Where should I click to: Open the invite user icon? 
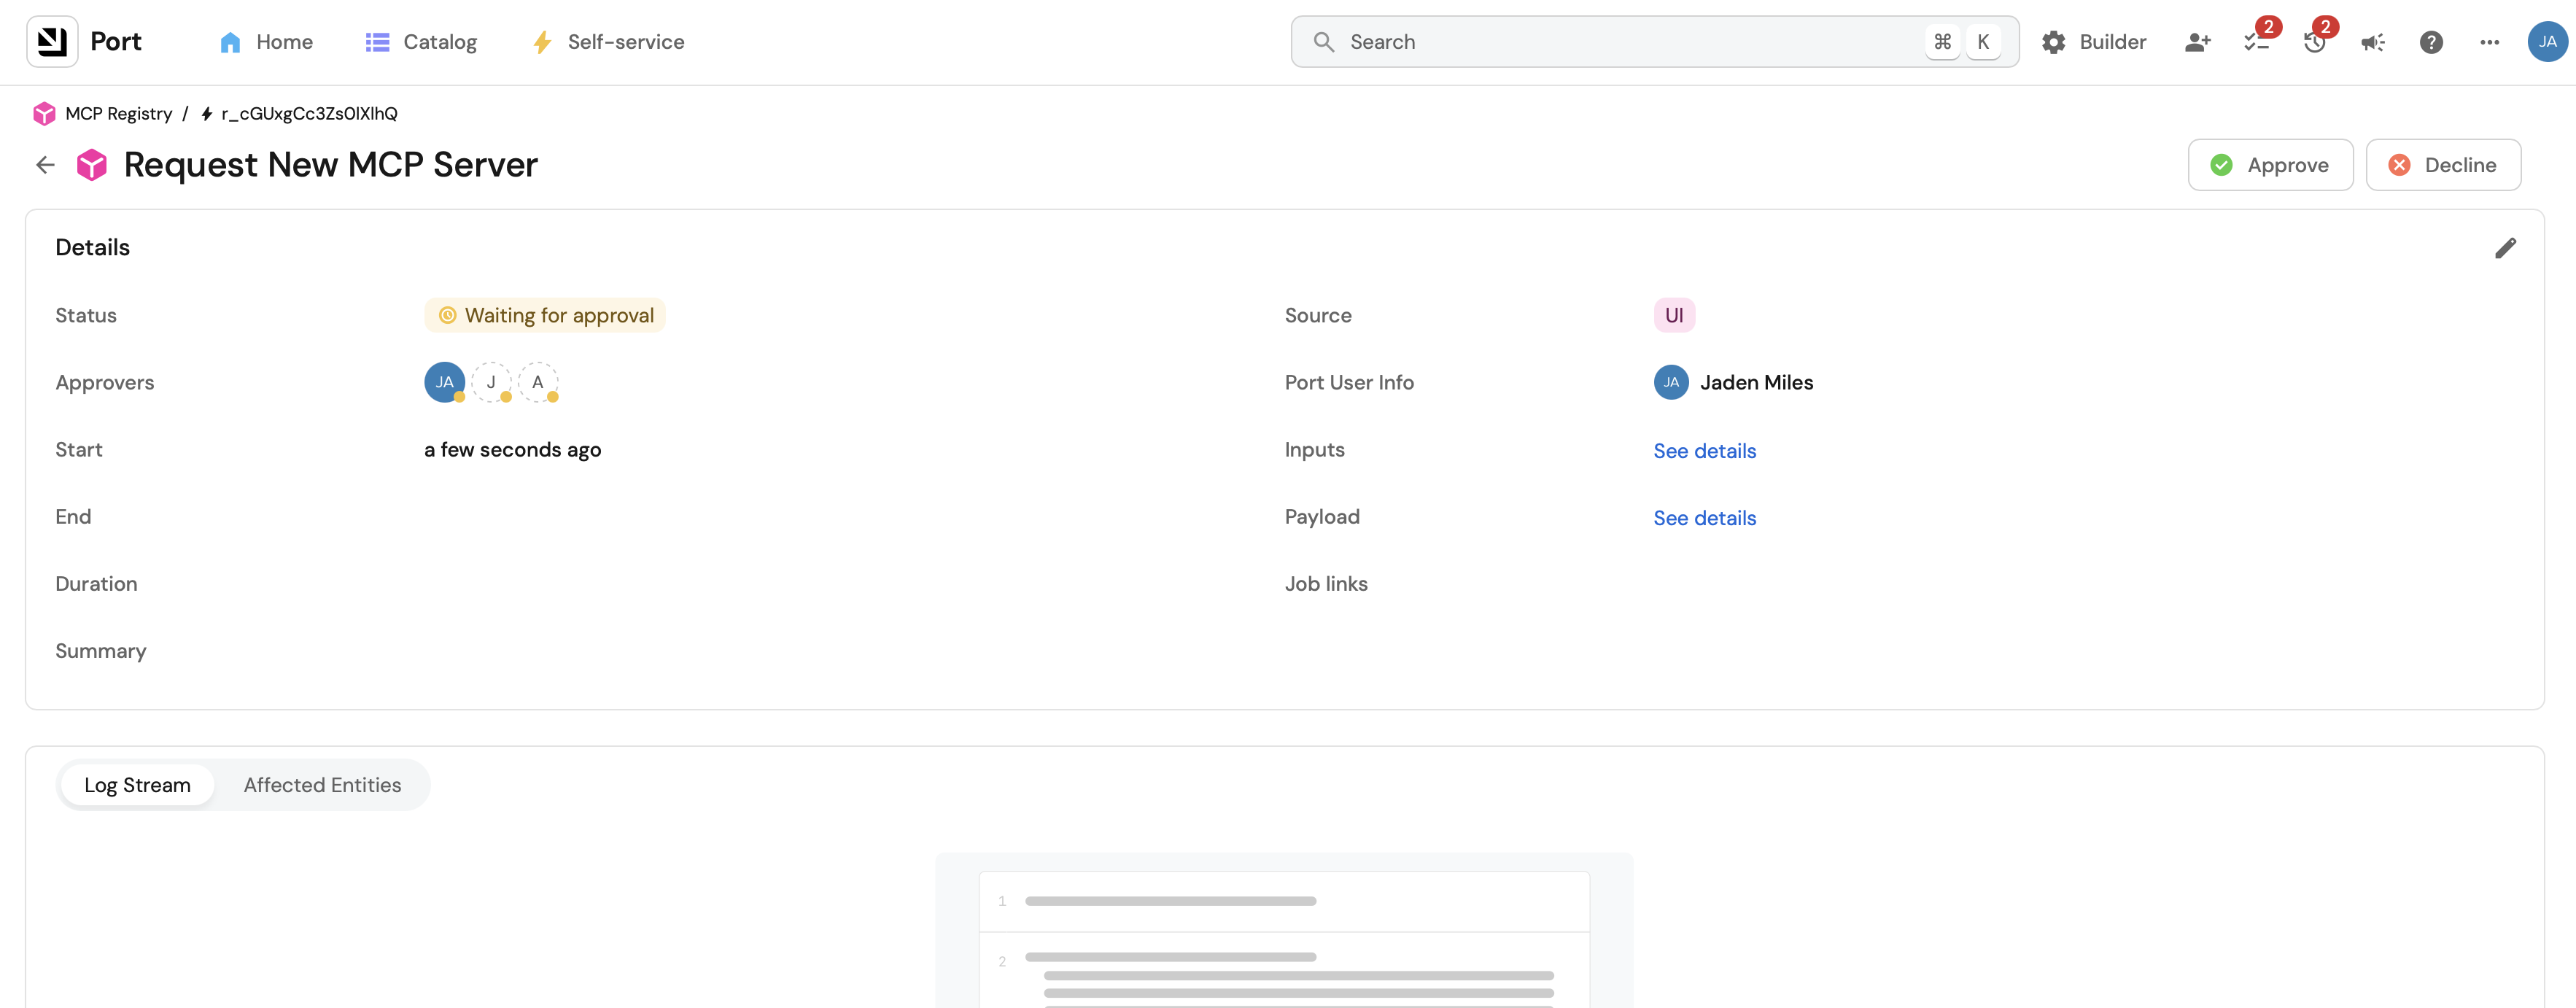(x=2197, y=42)
